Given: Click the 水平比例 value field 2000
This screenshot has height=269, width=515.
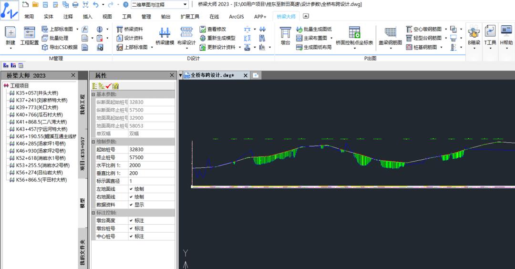Looking at the screenshot, I should 152,165.
